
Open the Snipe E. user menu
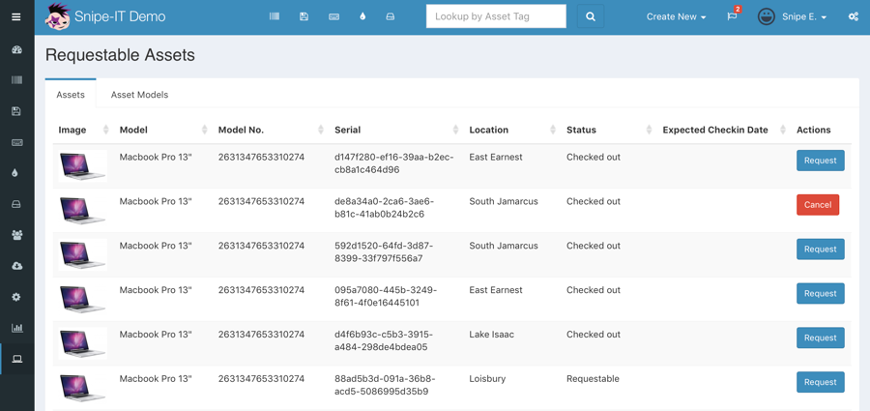(793, 16)
